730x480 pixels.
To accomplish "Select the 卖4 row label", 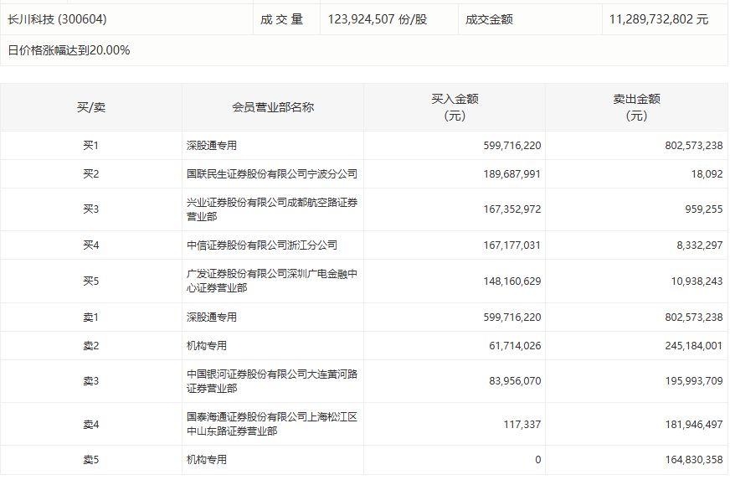I will 91,425.
